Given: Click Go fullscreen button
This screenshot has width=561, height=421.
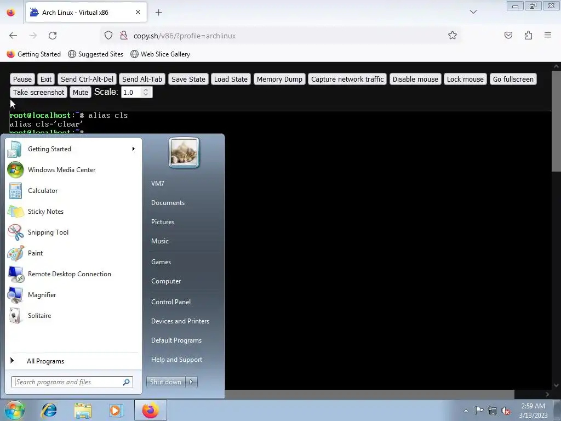Looking at the screenshot, I should (x=513, y=79).
